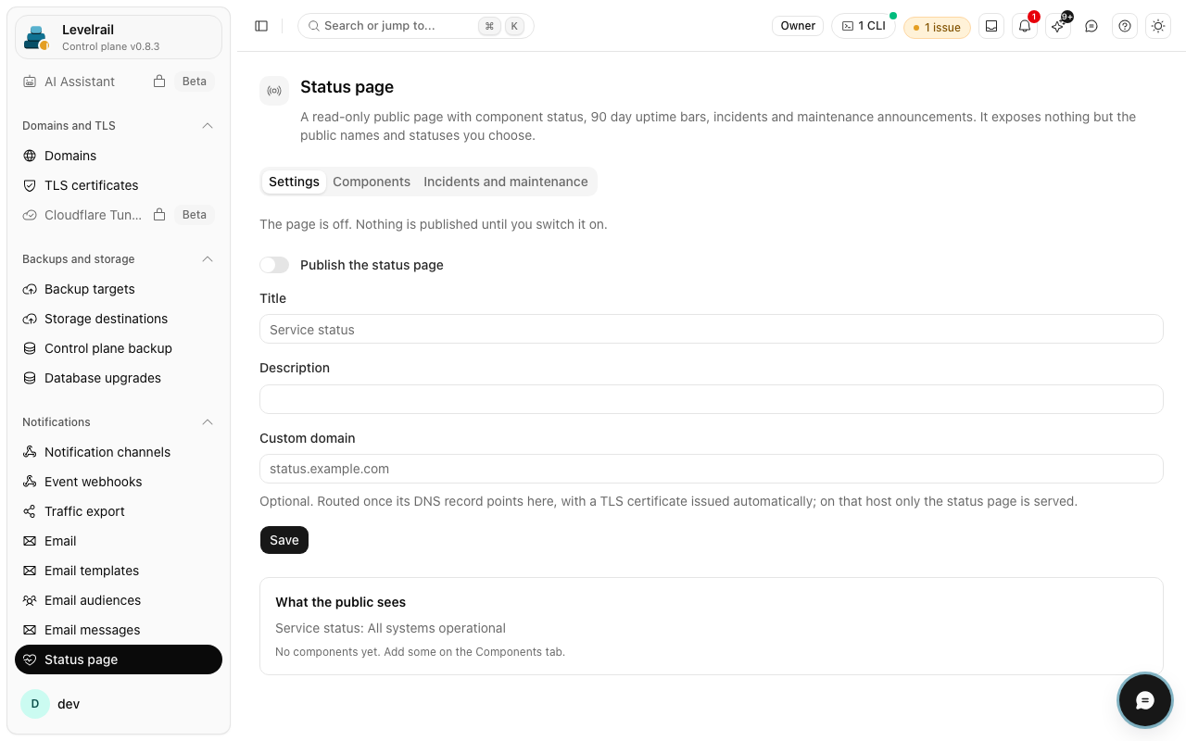Collapse the Backups and storage section

[x=208, y=259]
